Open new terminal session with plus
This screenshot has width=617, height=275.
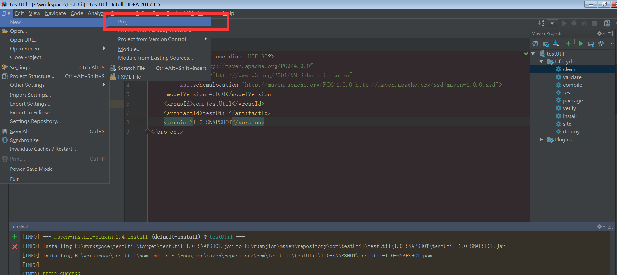15,237
